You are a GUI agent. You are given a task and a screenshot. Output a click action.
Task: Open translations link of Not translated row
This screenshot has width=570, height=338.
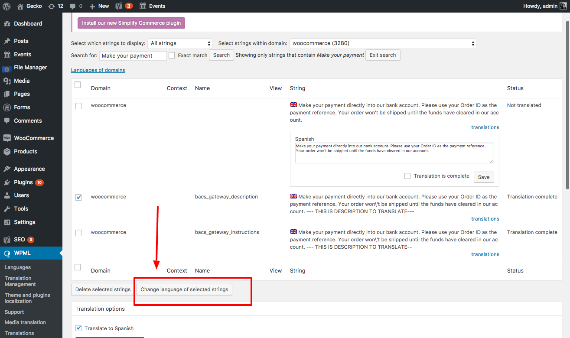(485, 127)
